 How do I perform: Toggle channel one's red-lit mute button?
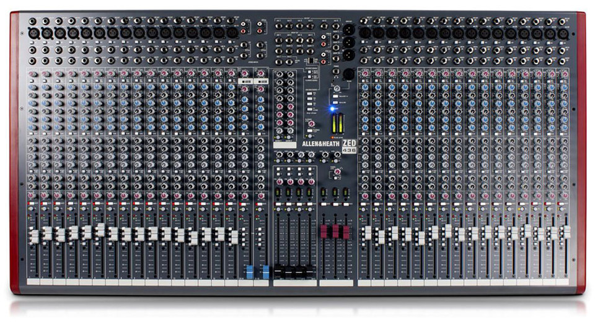click(x=32, y=204)
